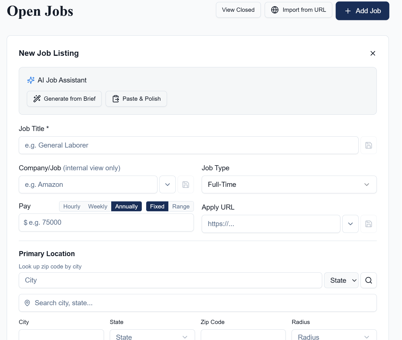Select Hourly pay period

coord(72,206)
